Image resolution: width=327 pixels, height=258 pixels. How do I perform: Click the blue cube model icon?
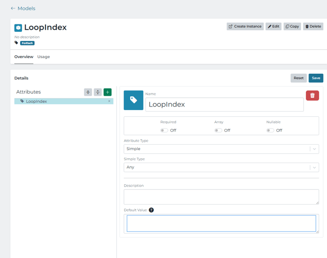coord(18,28)
